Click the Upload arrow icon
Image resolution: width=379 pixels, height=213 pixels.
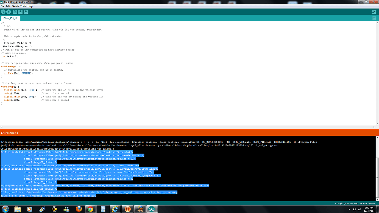point(9,12)
